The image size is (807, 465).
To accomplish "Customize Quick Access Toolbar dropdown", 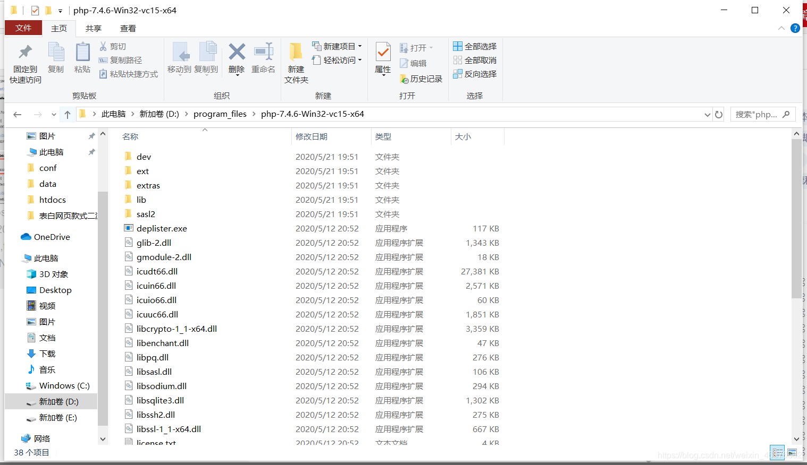I will coord(60,11).
